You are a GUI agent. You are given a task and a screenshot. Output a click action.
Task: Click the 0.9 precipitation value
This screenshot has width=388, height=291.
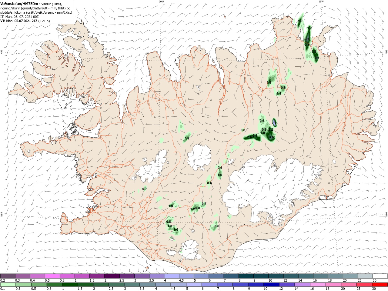[264, 130]
